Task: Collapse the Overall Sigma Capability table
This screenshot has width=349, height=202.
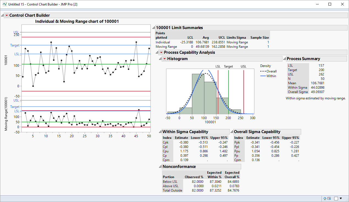Action: 232,132
